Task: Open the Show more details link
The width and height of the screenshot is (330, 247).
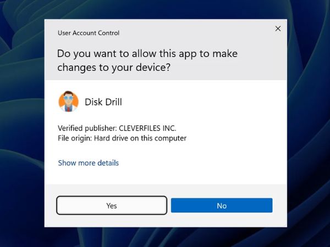Action: tap(89, 163)
